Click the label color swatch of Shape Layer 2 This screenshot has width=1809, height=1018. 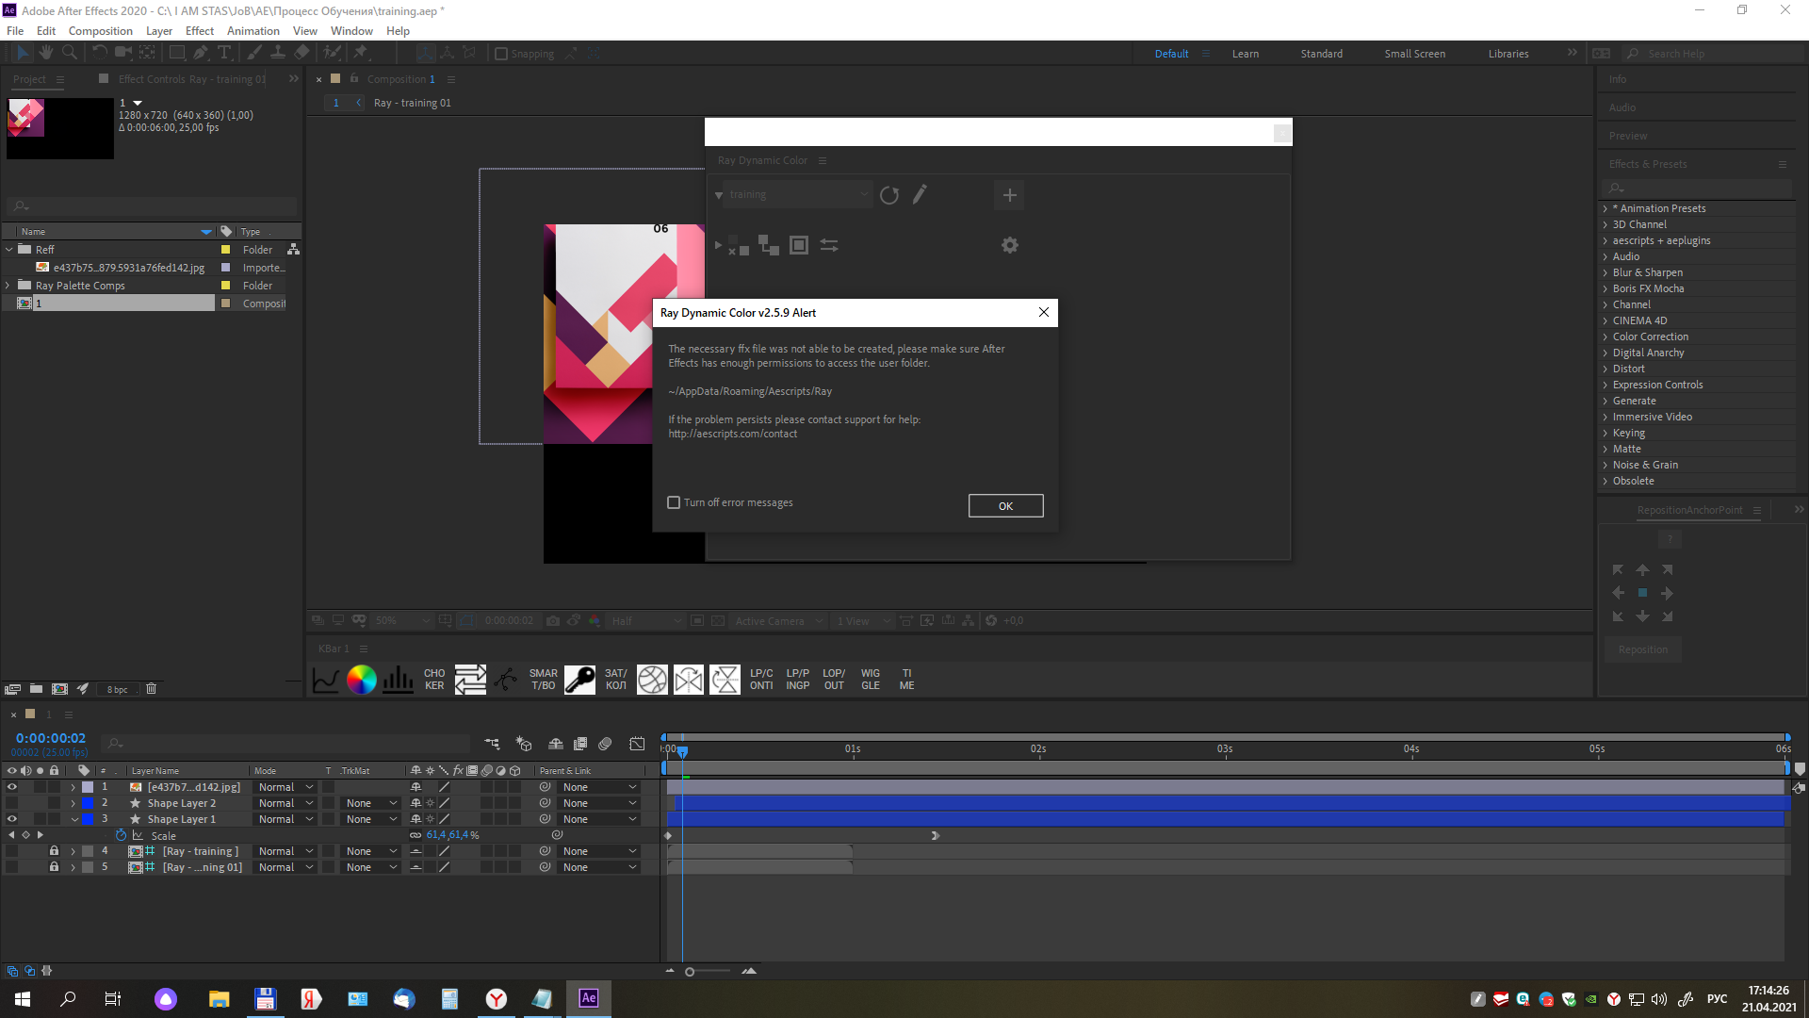point(88,803)
